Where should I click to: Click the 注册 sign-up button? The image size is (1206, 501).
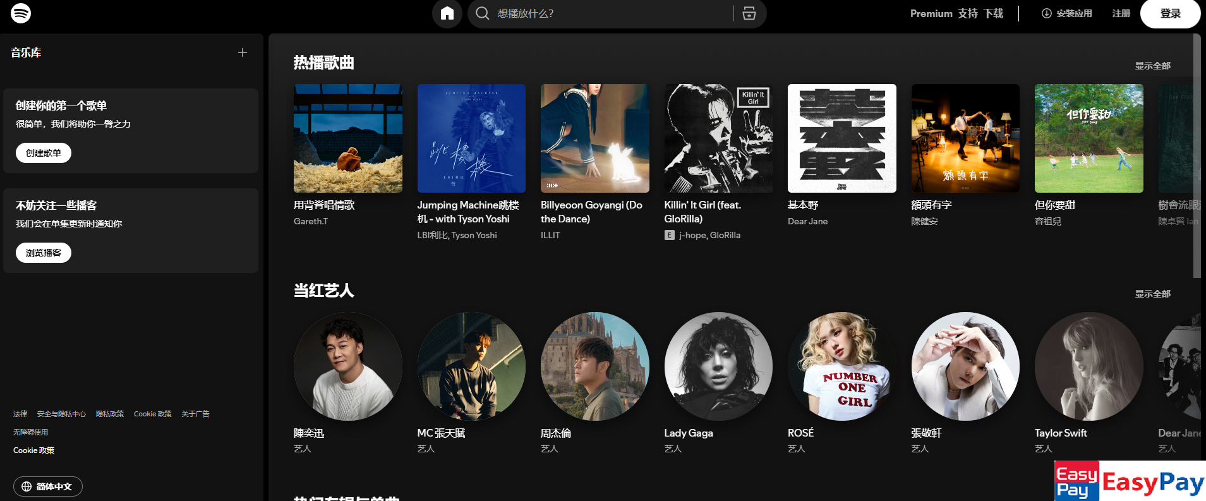[x=1121, y=13]
